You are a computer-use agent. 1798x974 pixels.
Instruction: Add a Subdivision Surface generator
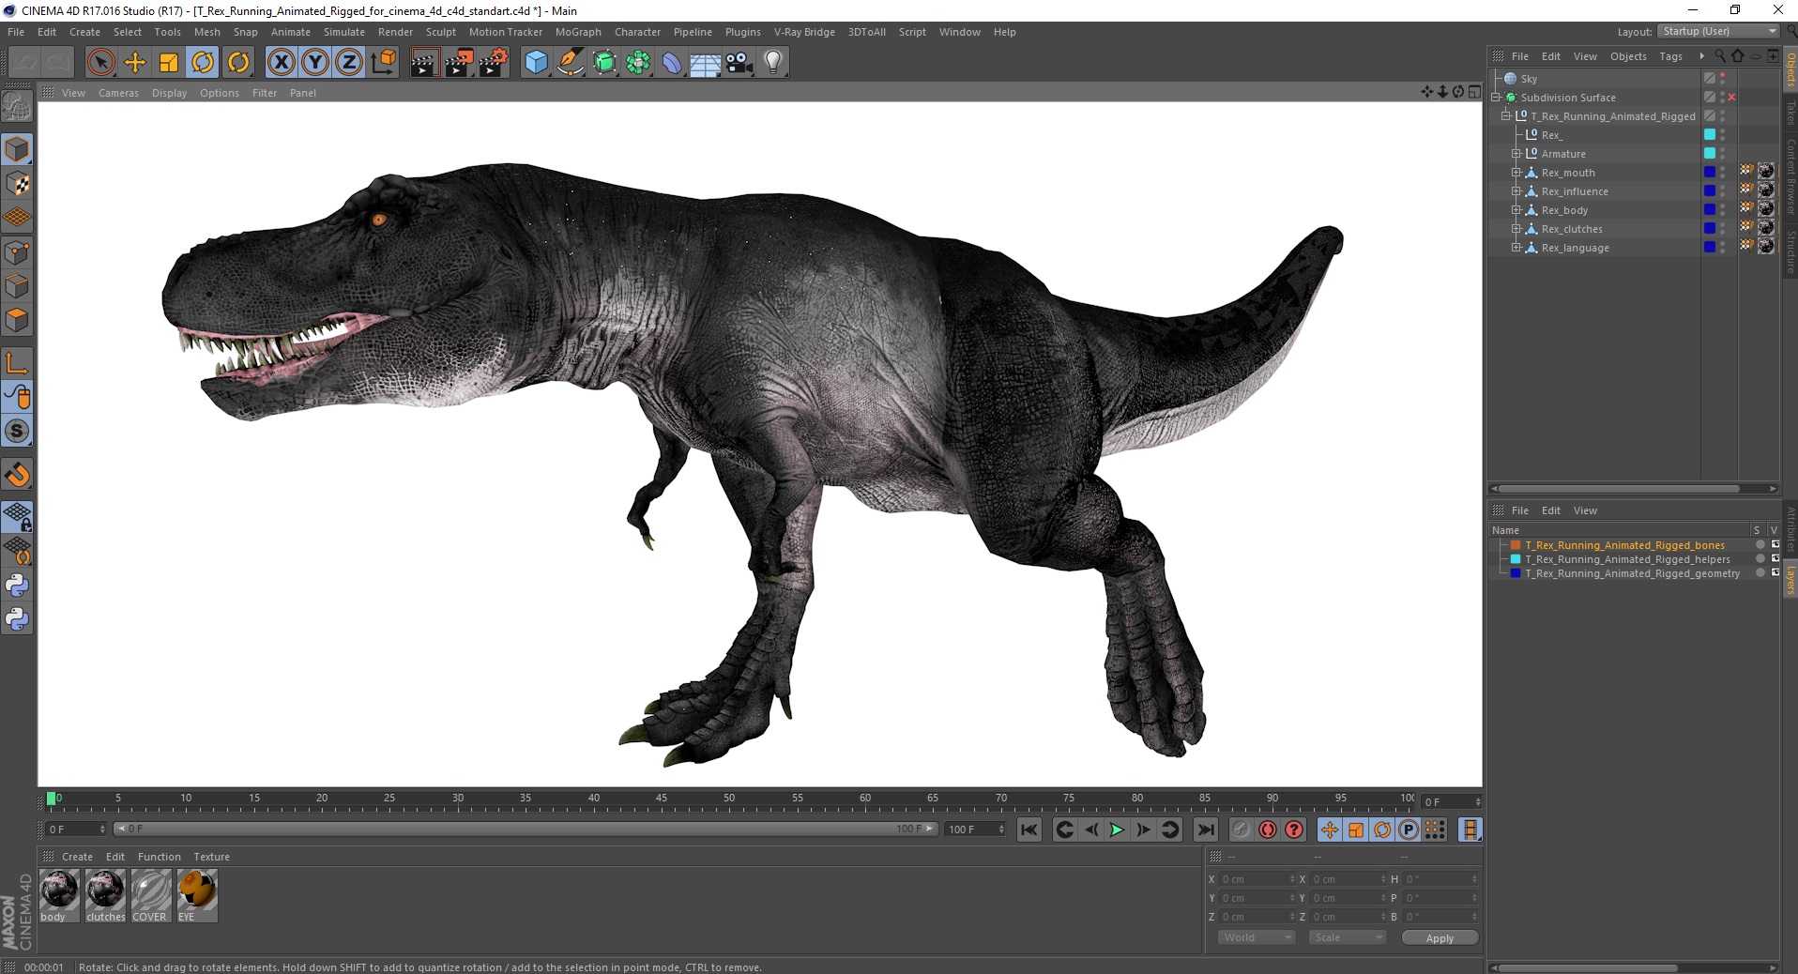coord(604,63)
